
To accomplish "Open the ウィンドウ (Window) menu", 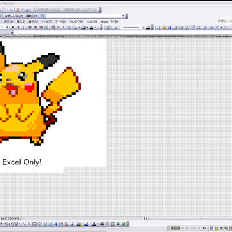I will pyautogui.click(x=76, y=21).
